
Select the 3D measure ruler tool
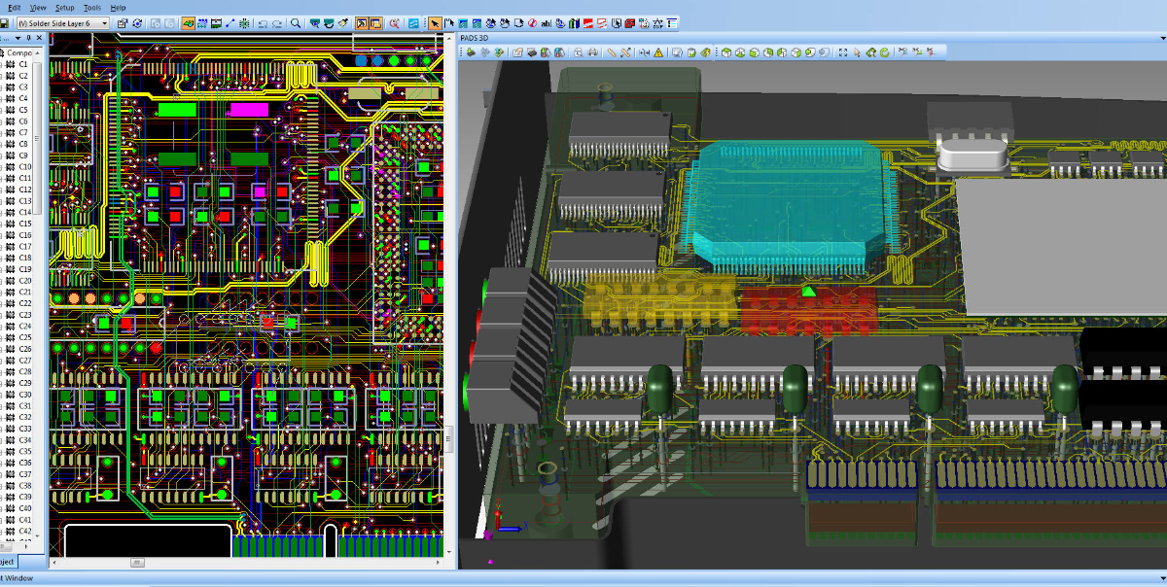coord(611,52)
